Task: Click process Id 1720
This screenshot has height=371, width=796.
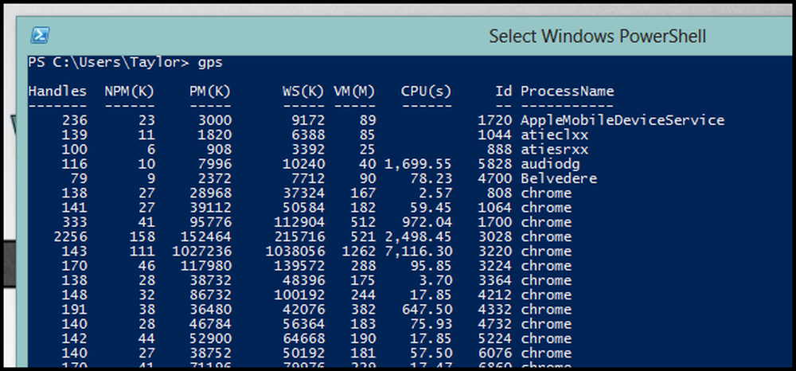Action: [x=495, y=120]
